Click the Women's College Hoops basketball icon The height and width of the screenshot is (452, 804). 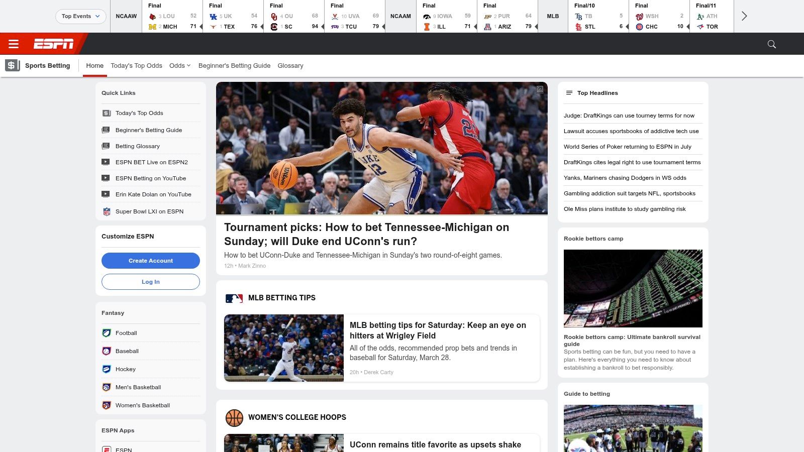pos(235,417)
